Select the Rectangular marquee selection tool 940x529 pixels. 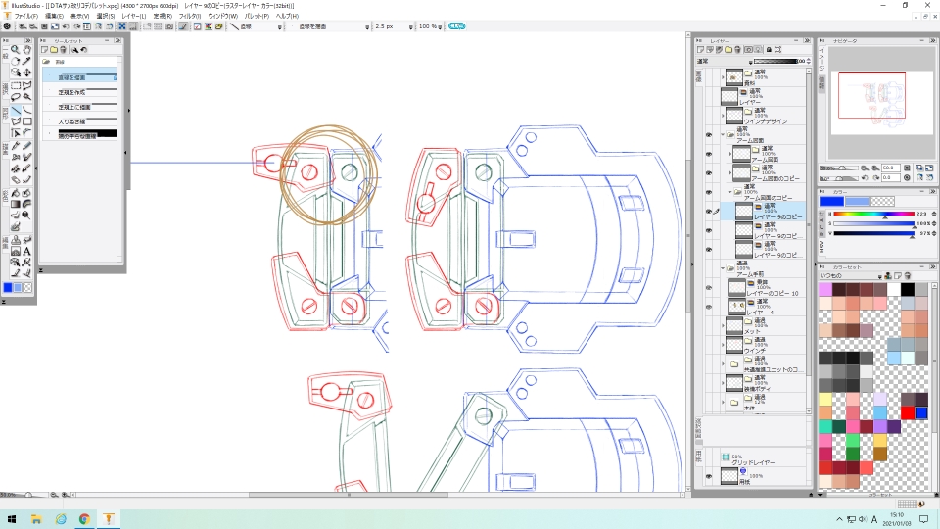coord(16,86)
